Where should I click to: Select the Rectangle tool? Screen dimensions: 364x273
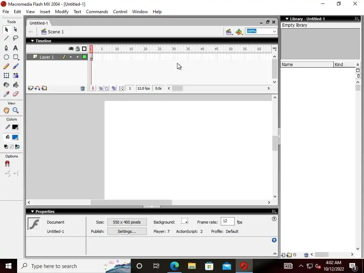[x=15, y=57]
